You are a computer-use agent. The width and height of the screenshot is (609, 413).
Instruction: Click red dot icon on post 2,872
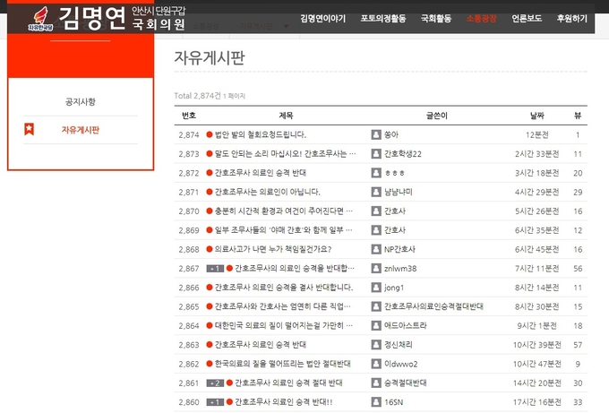pos(210,173)
